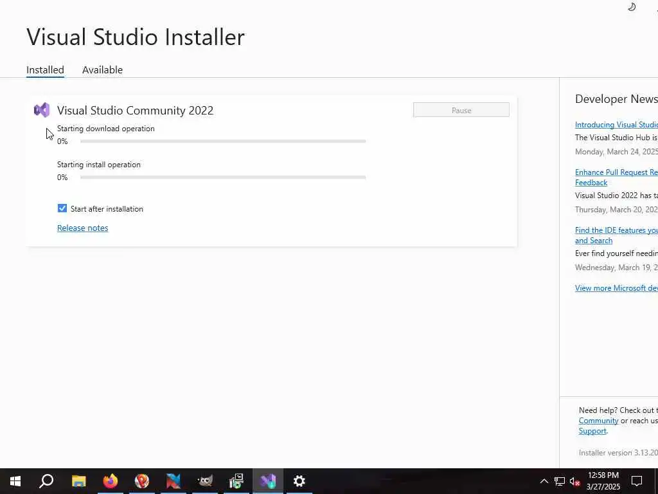Switch to the Installed tab
The width and height of the screenshot is (658, 494).
[45, 69]
